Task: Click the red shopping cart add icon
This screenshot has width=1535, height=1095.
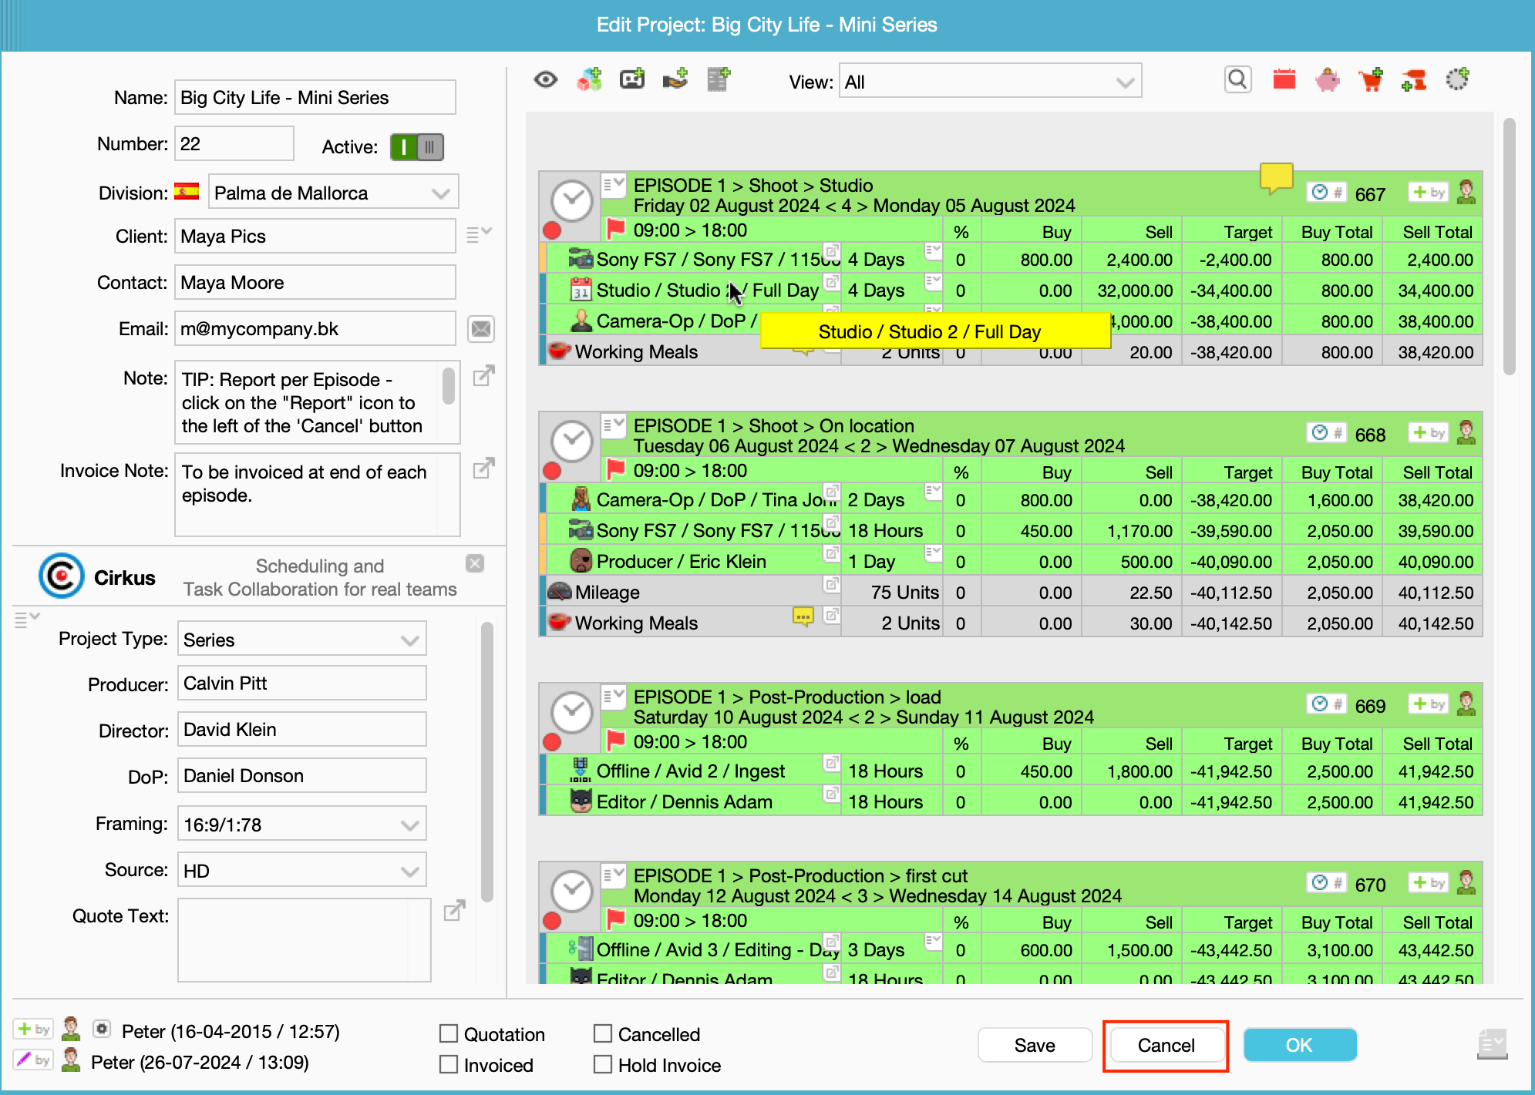Action: coord(1371,79)
